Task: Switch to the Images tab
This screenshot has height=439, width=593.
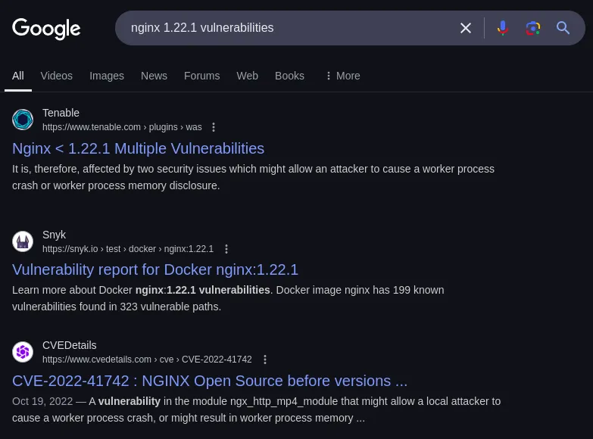Action: click(x=107, y=76)
